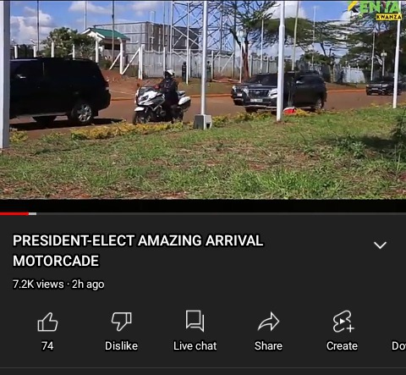Seek within red played progress section
Screen dimensions: 406x375
(14, 214)
